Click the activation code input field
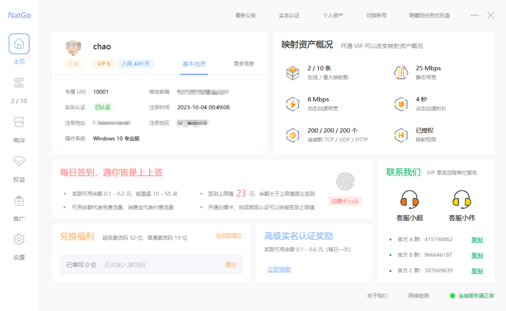Image resolution: width=506 pixels, height=311 pixels. [x=160, y=265]
